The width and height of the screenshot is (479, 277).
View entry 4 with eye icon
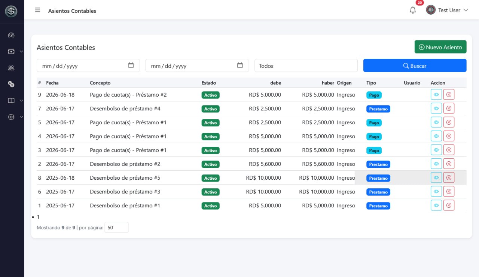(x=436, y=136)
